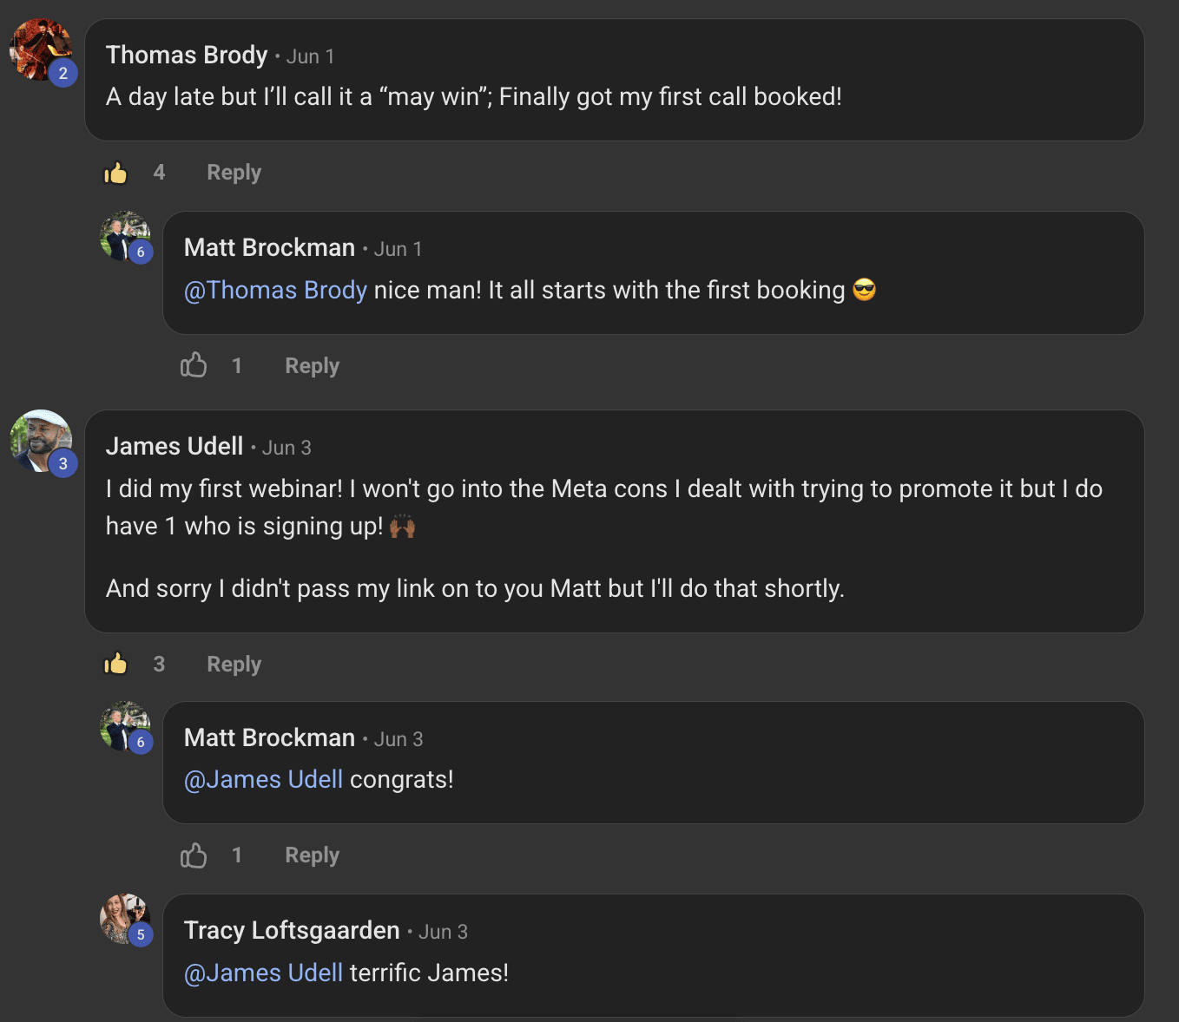The width and height of the screenshot is (1179, 1022).
Task: Open James Udell's avatar
Action: click(x=40, y=441)
